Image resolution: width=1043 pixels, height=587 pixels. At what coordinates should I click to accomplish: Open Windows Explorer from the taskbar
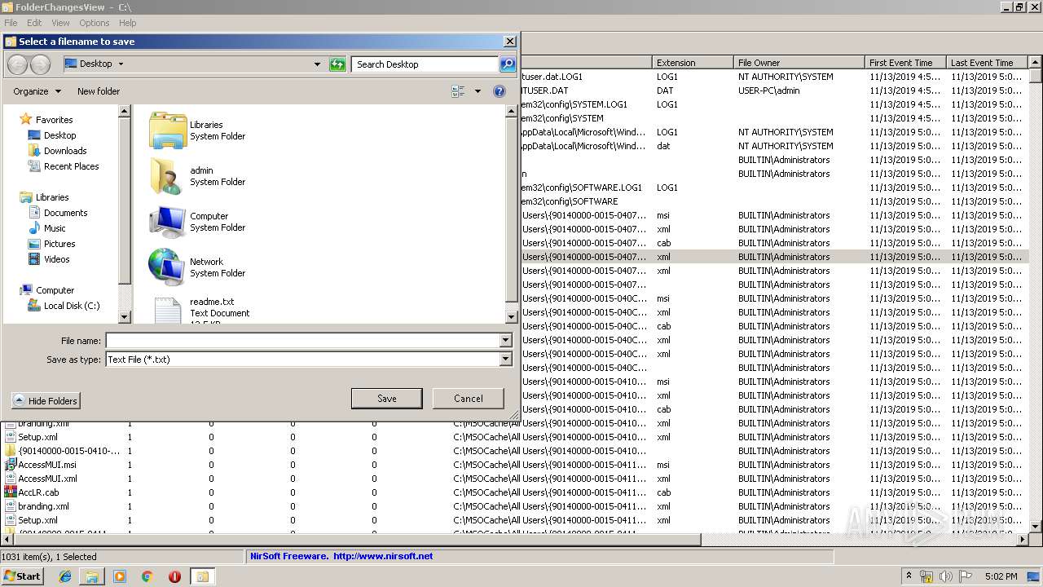92,576
